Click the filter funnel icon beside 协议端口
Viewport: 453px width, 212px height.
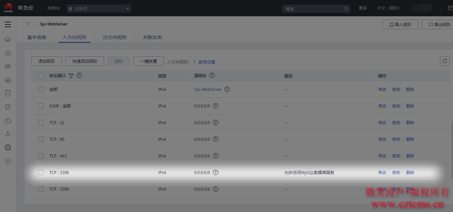pyautogui.click(x=71, y=76)
